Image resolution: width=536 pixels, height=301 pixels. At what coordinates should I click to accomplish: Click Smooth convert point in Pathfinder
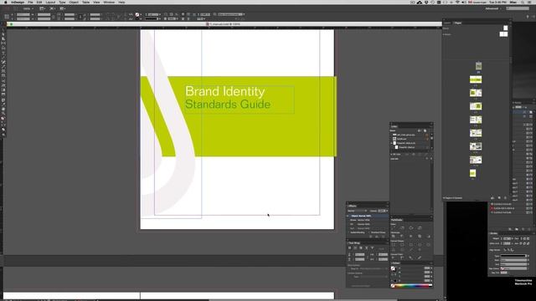(x=411, y=258)
